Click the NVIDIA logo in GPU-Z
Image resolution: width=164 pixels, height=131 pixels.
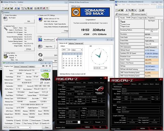coord(45,77)
